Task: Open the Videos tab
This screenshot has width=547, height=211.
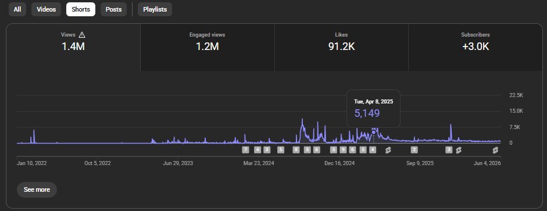Action: click(47, 9)
